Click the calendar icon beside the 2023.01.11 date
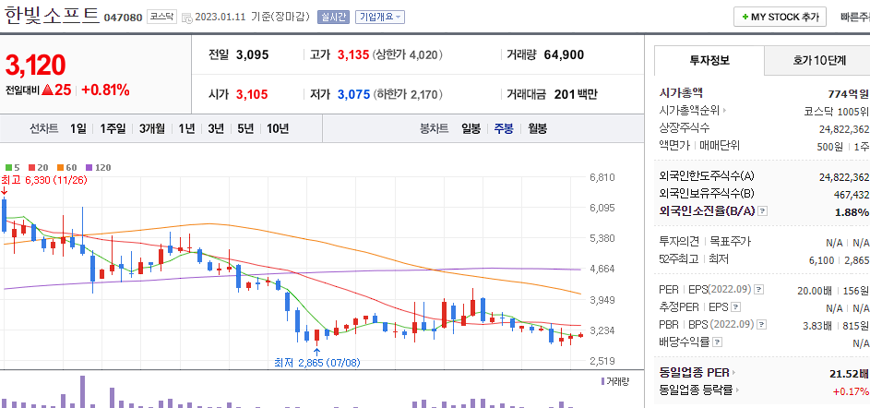The height and width of the screenshot is (408, 870). pyautogui.click(x=186, y=18)
